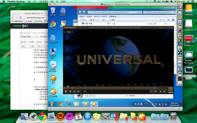The height and width of the screenshot is (123, 197).
Task: Click the GOM Player logo menu
Action: pyautogui.click(x=69, y=28)
